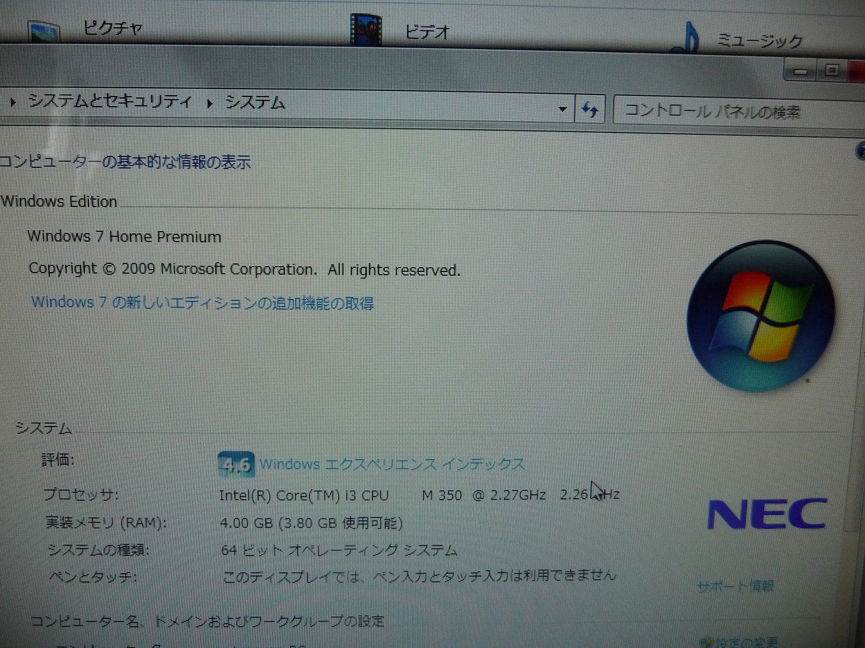The image size is (865, 648).
Task: Click the 実装メモリ (RAM): label
Action: tap(105, 522)
